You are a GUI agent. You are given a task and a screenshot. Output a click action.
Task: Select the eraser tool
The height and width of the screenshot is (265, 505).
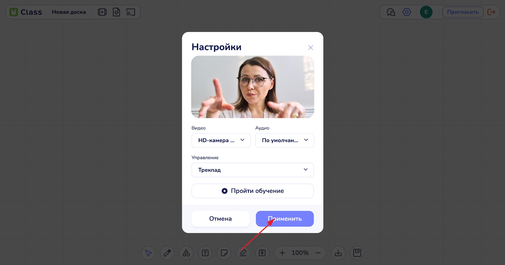[243, 253]
